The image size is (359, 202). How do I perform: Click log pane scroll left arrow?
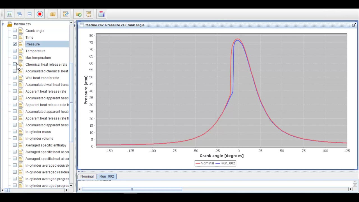pyautogui.click(x=80, y=189)
